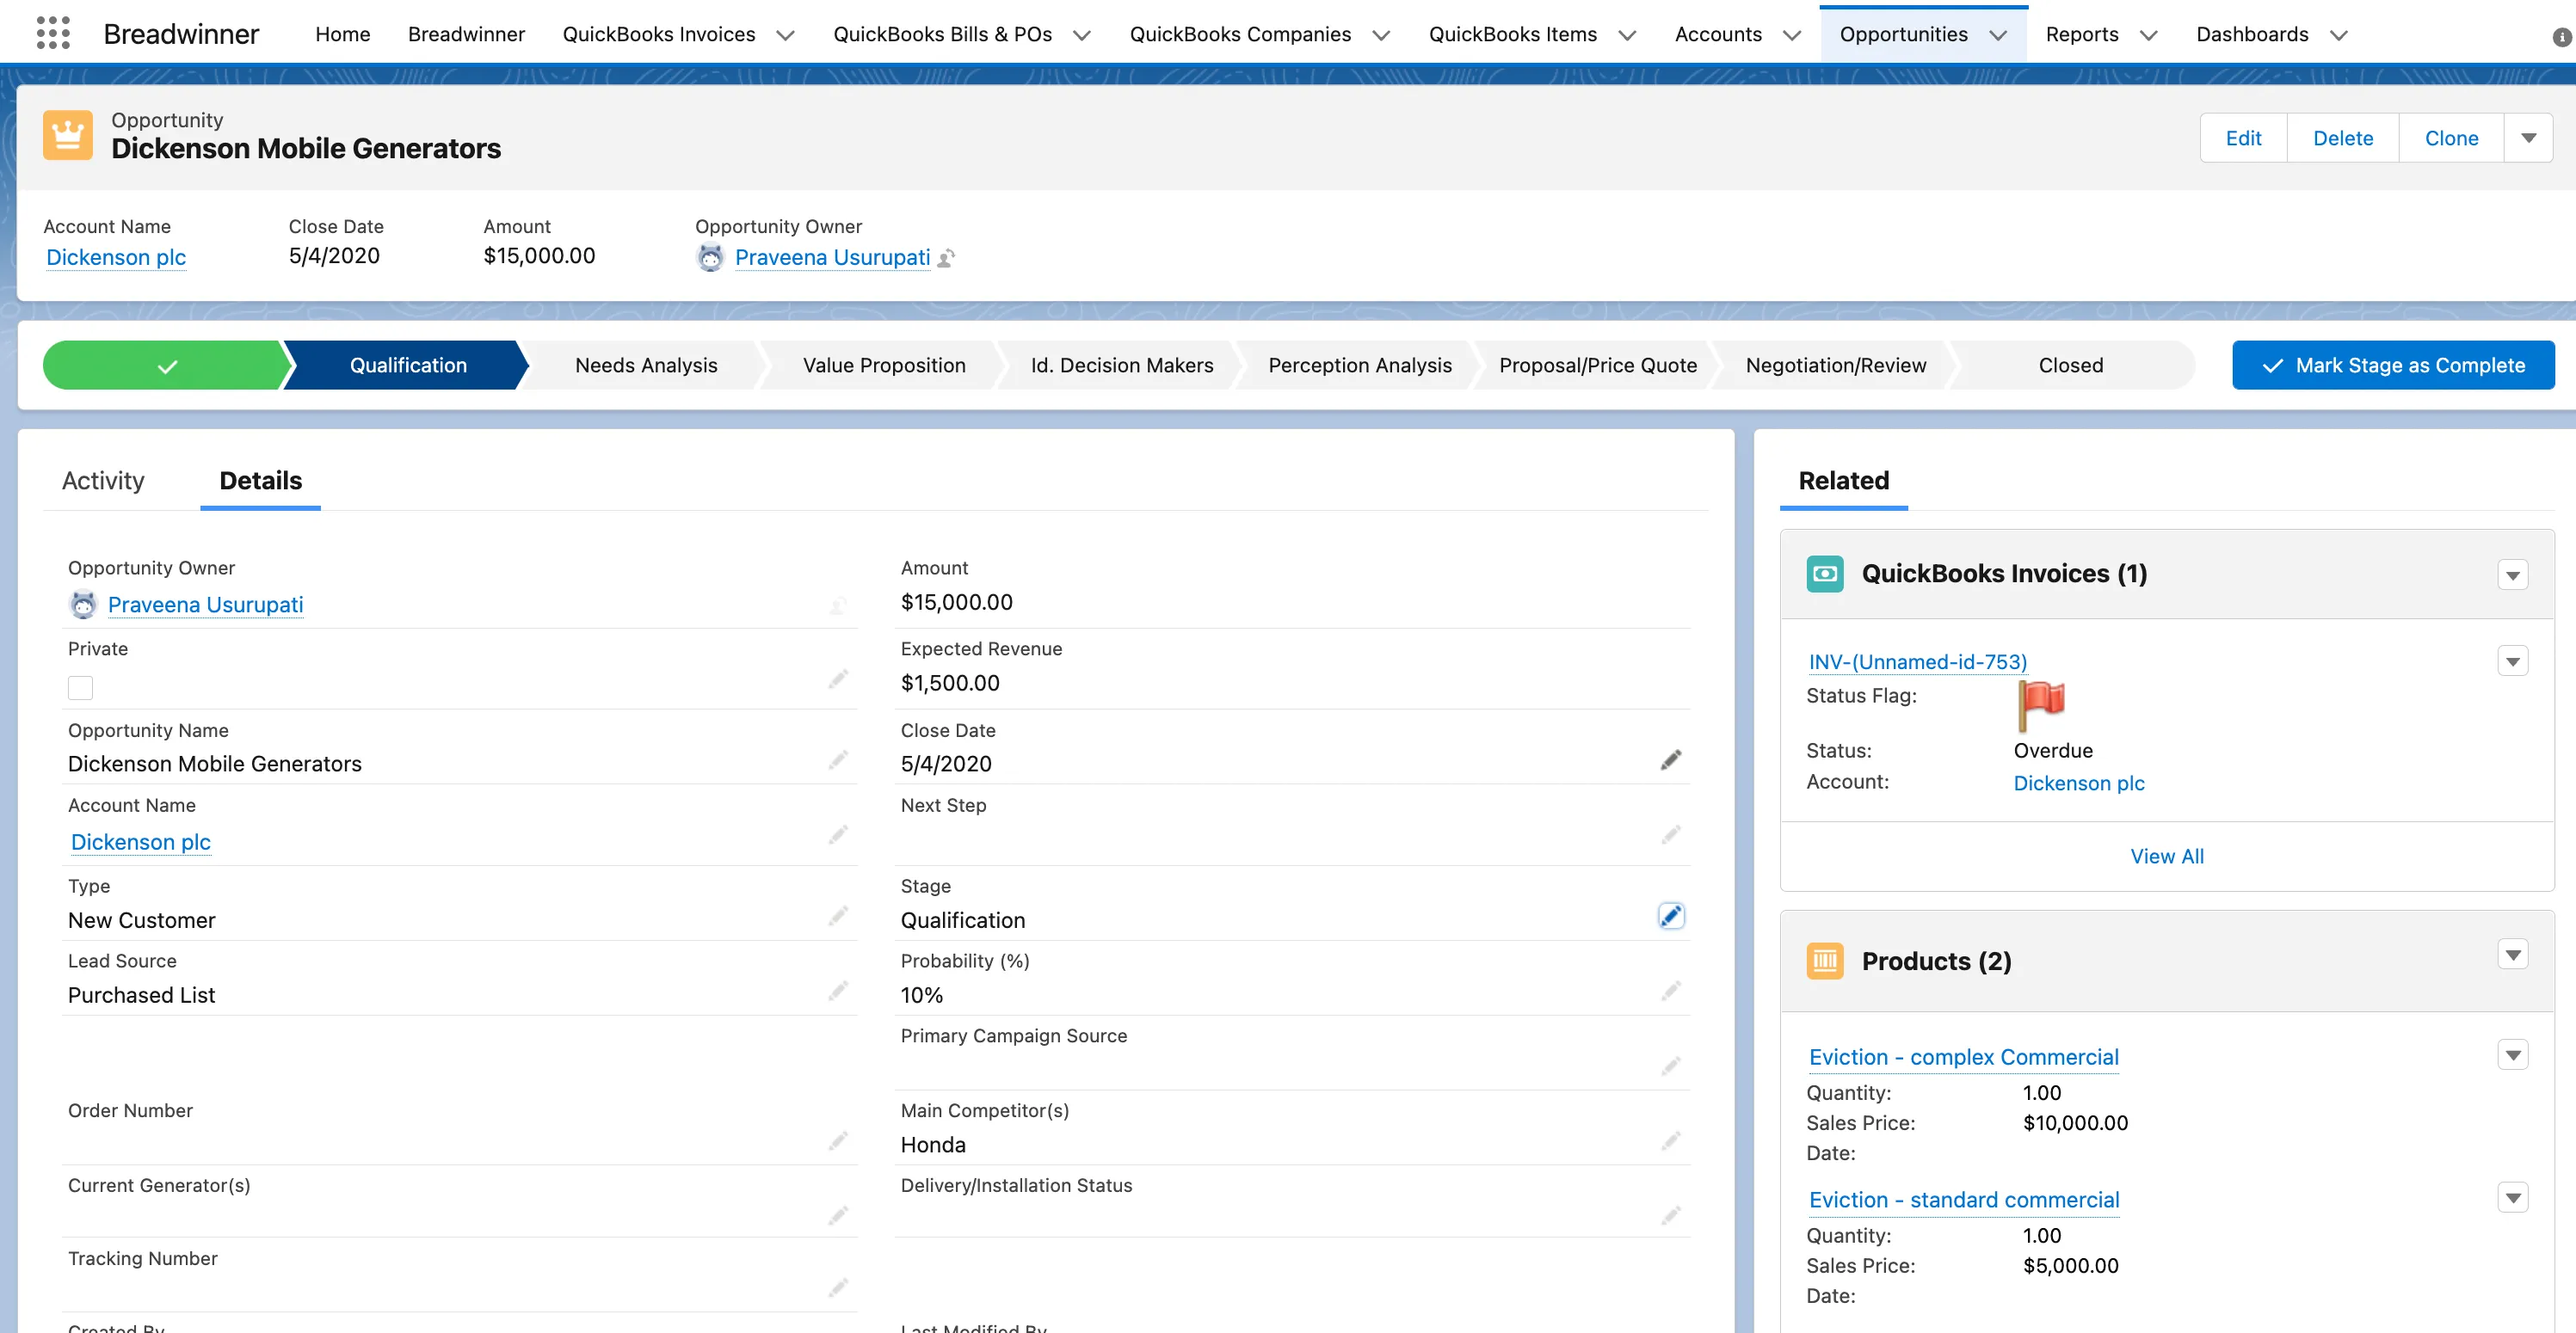Click Mark Stage as Complete button
The height and width of the screenshot is (1333, 2576).
(2393, 365)
